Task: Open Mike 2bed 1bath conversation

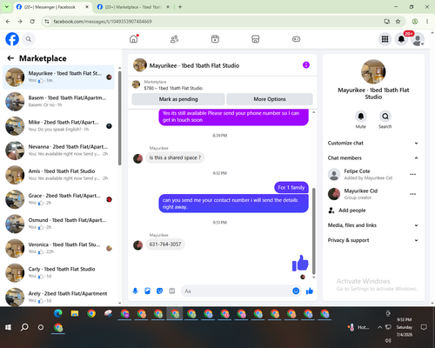Action: (x=59, y=126)
